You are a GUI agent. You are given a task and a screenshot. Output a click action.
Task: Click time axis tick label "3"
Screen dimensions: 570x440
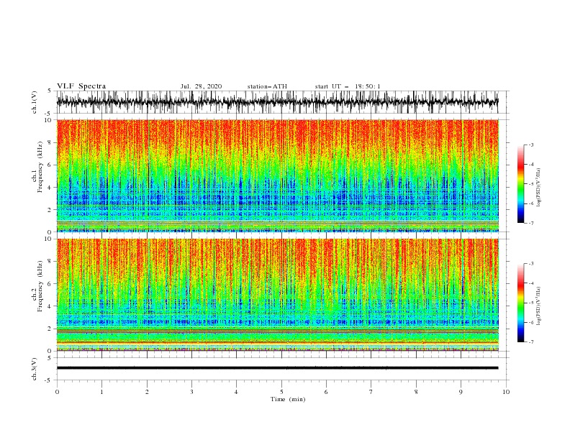click(191, 392)
